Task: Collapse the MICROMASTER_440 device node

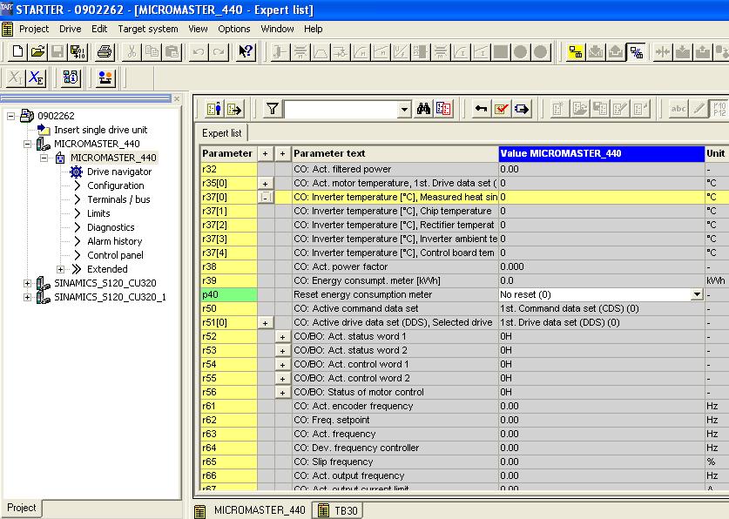Action: point(27,144)
